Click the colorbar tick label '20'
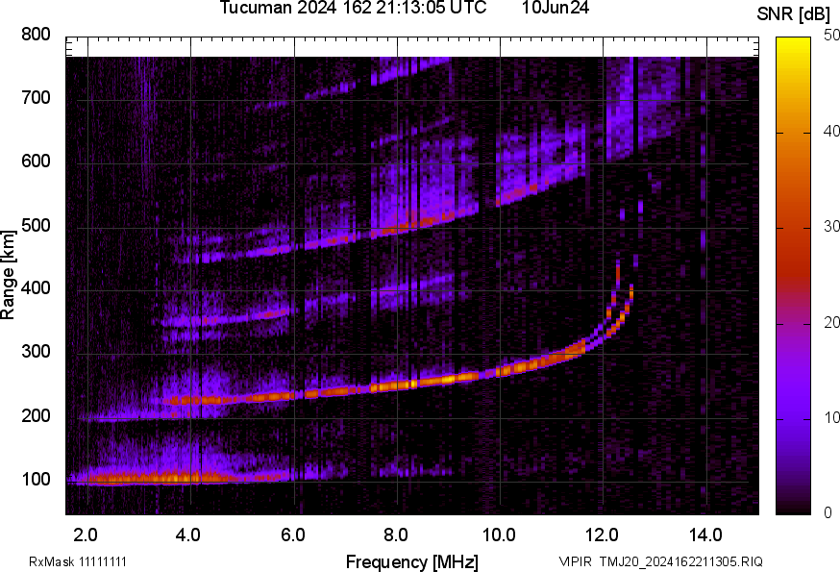840x572 pixels. pyautogui.click(x=831, y=323)
